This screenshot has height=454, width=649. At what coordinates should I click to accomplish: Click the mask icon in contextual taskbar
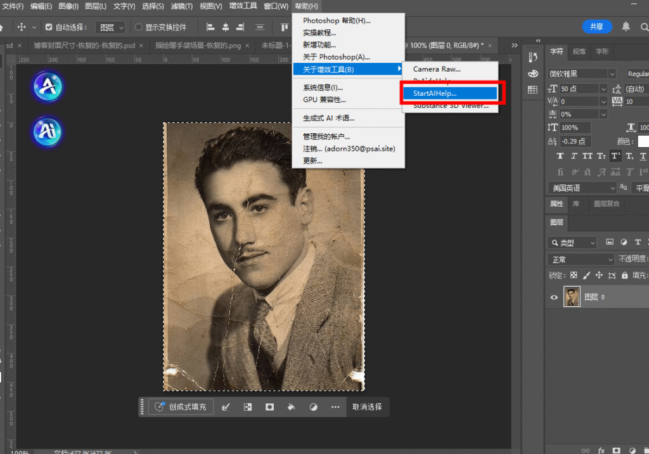click(269, 407)
